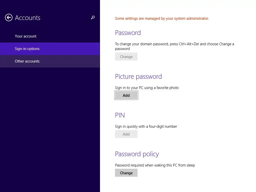Screen dimensions: 256x192
Task: Click the system administrator warning message
Action: pos(162,18)
